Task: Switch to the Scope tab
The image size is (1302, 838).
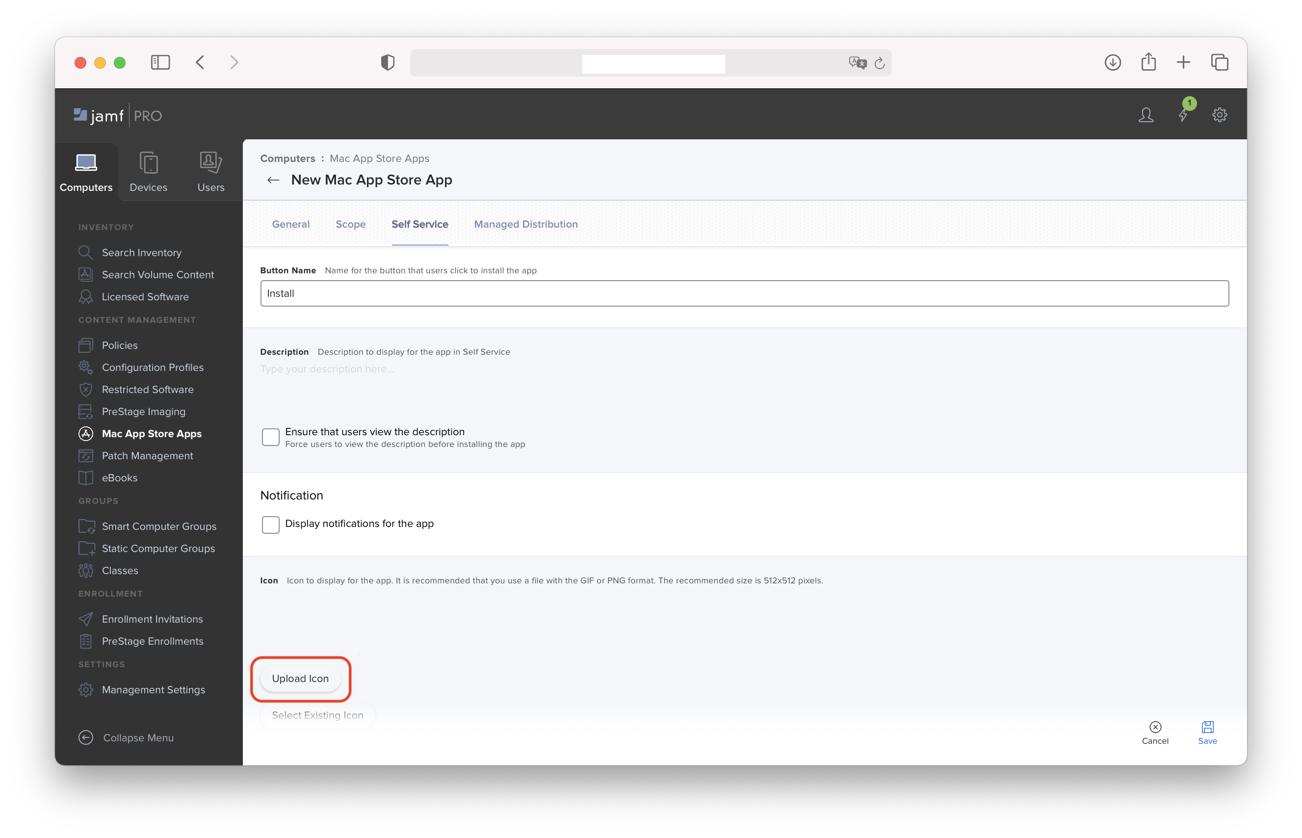Action: point(350,224)
